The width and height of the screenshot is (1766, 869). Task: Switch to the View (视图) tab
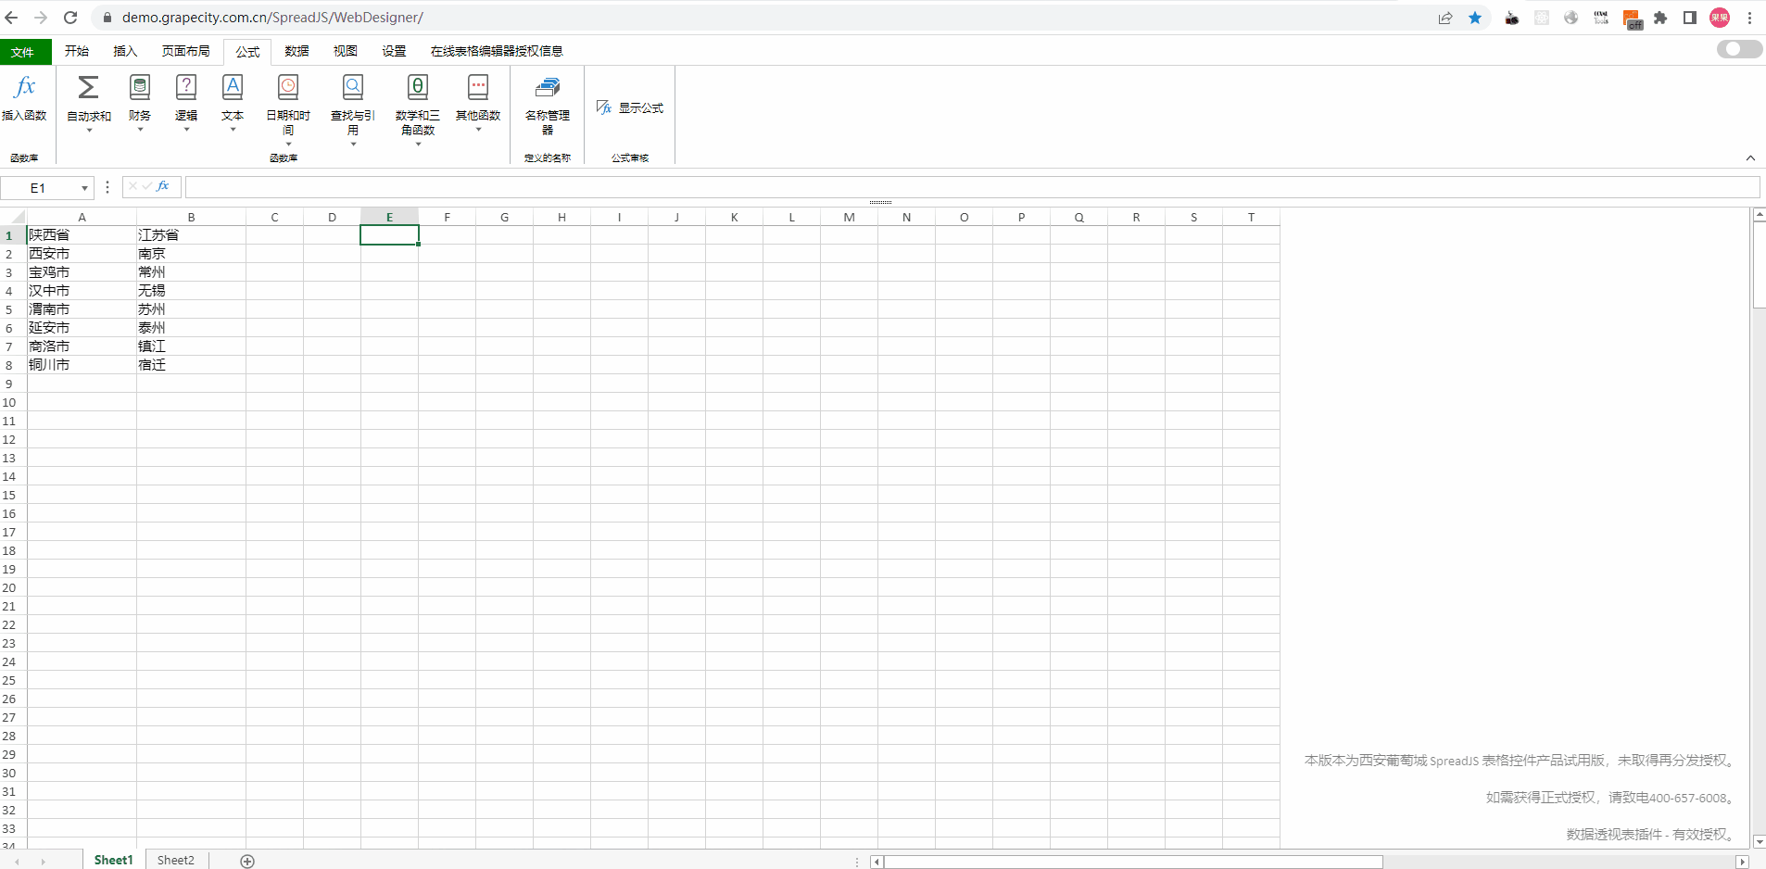click(346, 51)
